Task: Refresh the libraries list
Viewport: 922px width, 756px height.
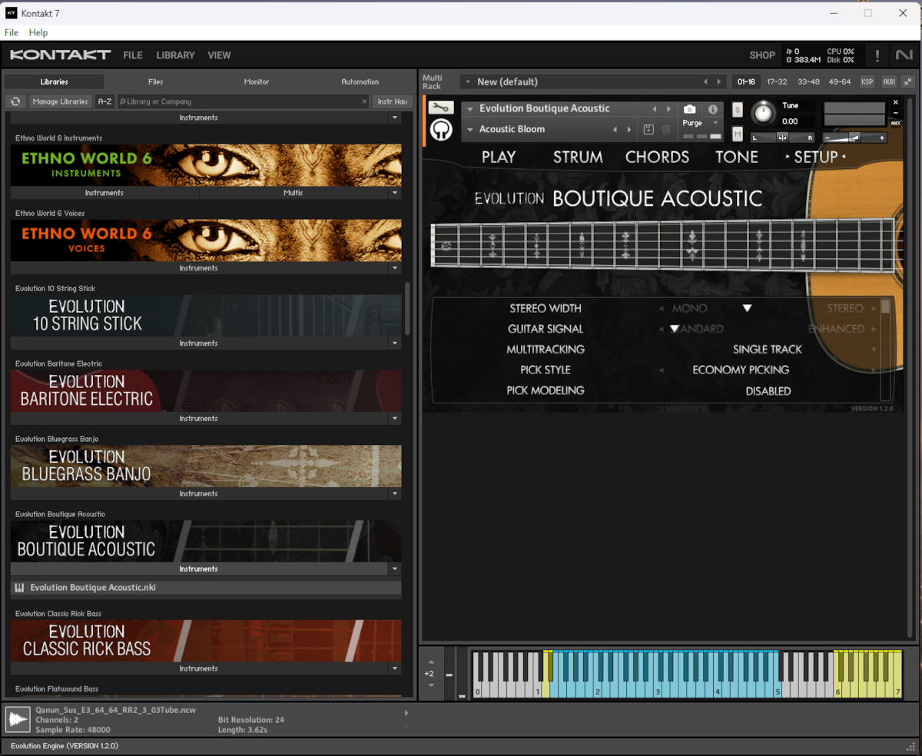Action: pos(15,101)
